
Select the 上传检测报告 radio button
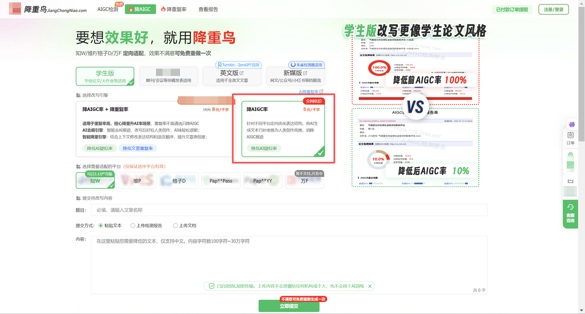click(133, 225)
